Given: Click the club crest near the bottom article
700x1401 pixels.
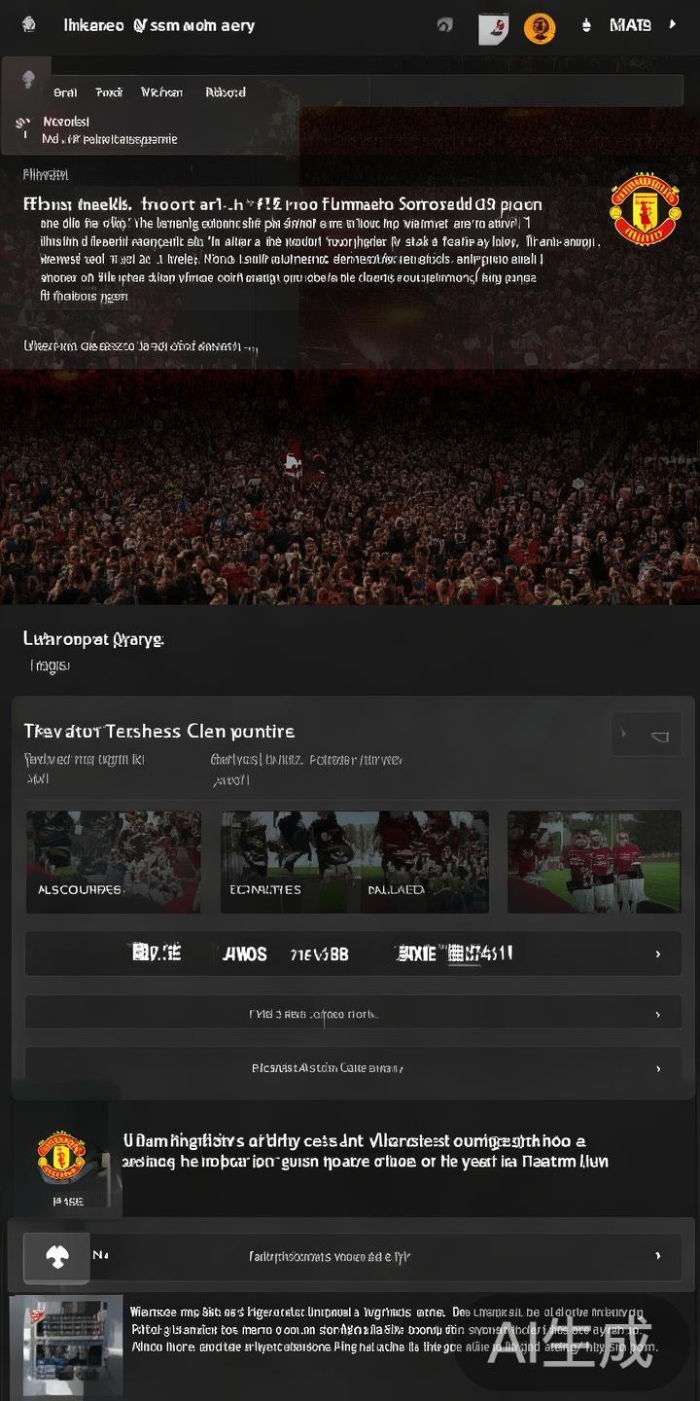Looking at the screenshot, I should 61,1157.
